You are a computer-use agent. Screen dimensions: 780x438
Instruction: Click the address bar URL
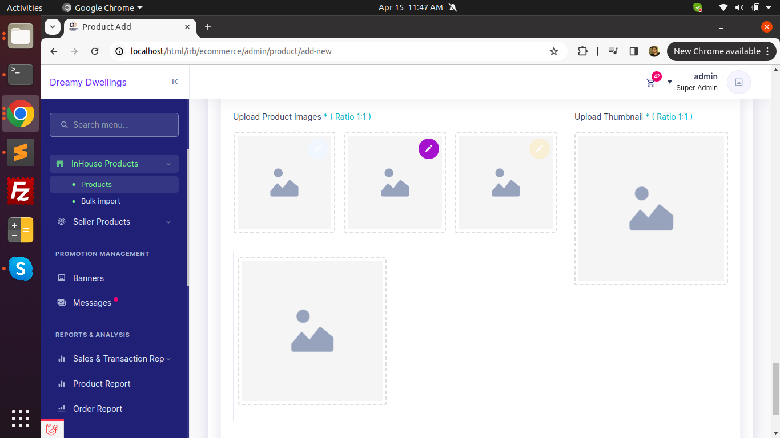point(231,51)
